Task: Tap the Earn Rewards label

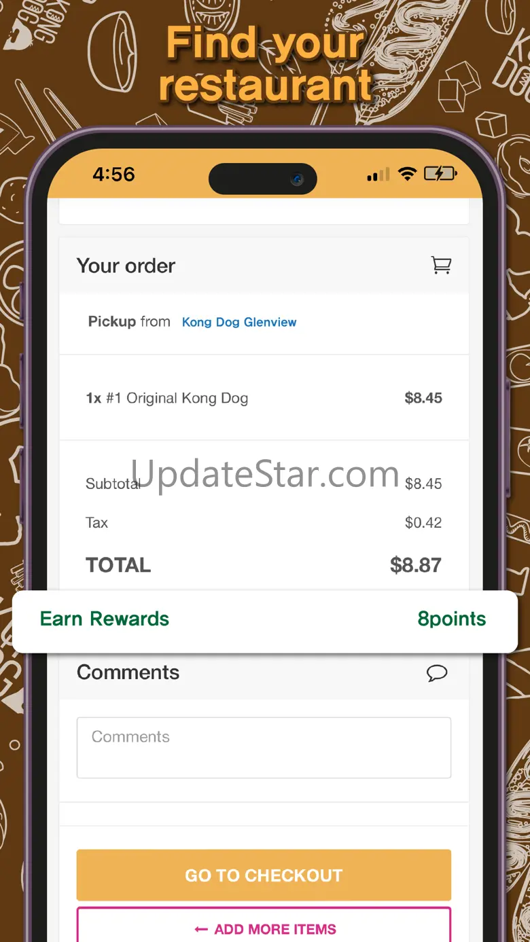Action: pos(105,619)
